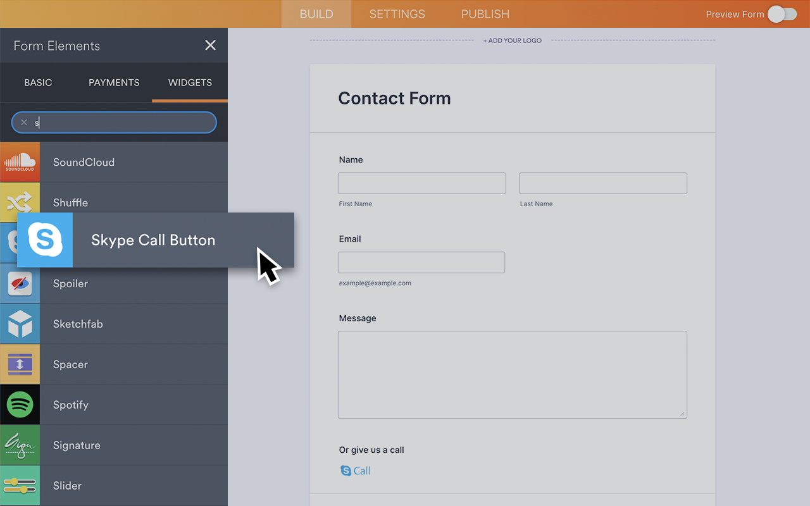Click the Last Name input field
The image size is (810, 506).
[x=603, y=183]
